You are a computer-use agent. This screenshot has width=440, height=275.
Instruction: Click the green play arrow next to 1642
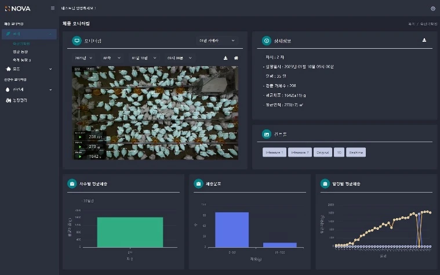pos(80,157)
